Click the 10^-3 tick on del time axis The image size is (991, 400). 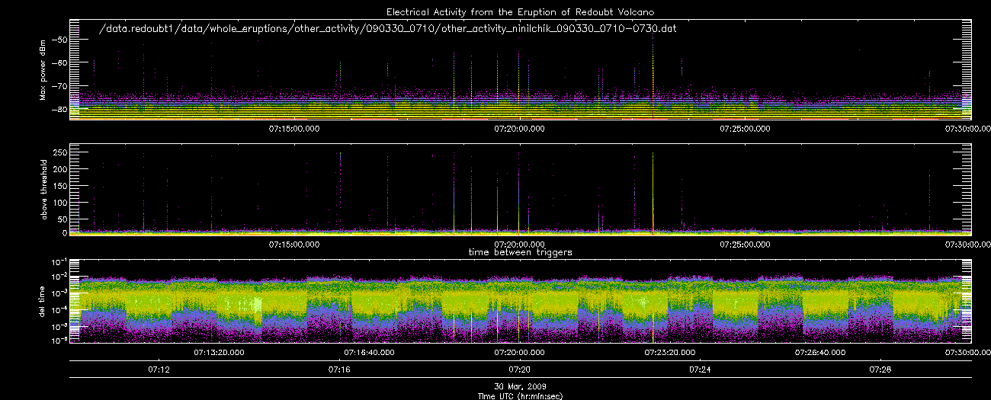point(58,293)
